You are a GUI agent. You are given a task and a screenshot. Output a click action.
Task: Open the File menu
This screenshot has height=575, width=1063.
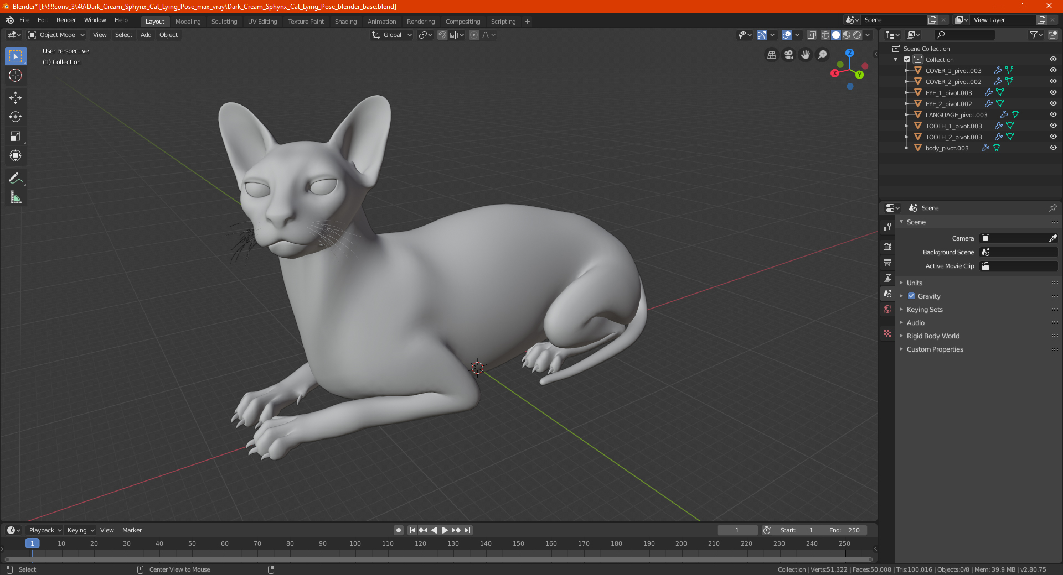click(x=24, y=20)
